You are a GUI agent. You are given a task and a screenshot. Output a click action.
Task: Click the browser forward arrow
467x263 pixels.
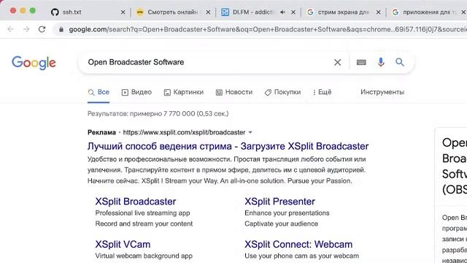[26, 29]
